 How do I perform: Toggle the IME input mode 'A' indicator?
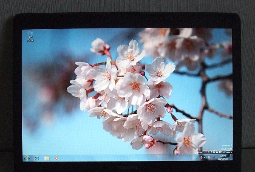pos(212,152)
